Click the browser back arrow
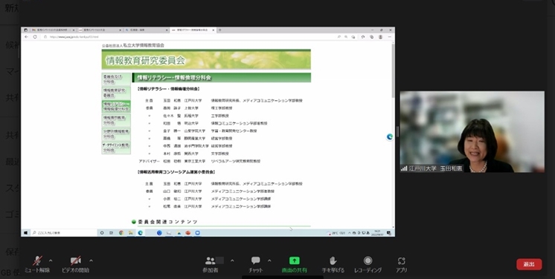The height and width of the screenshot is (279, 555). [x=27, y=36]
